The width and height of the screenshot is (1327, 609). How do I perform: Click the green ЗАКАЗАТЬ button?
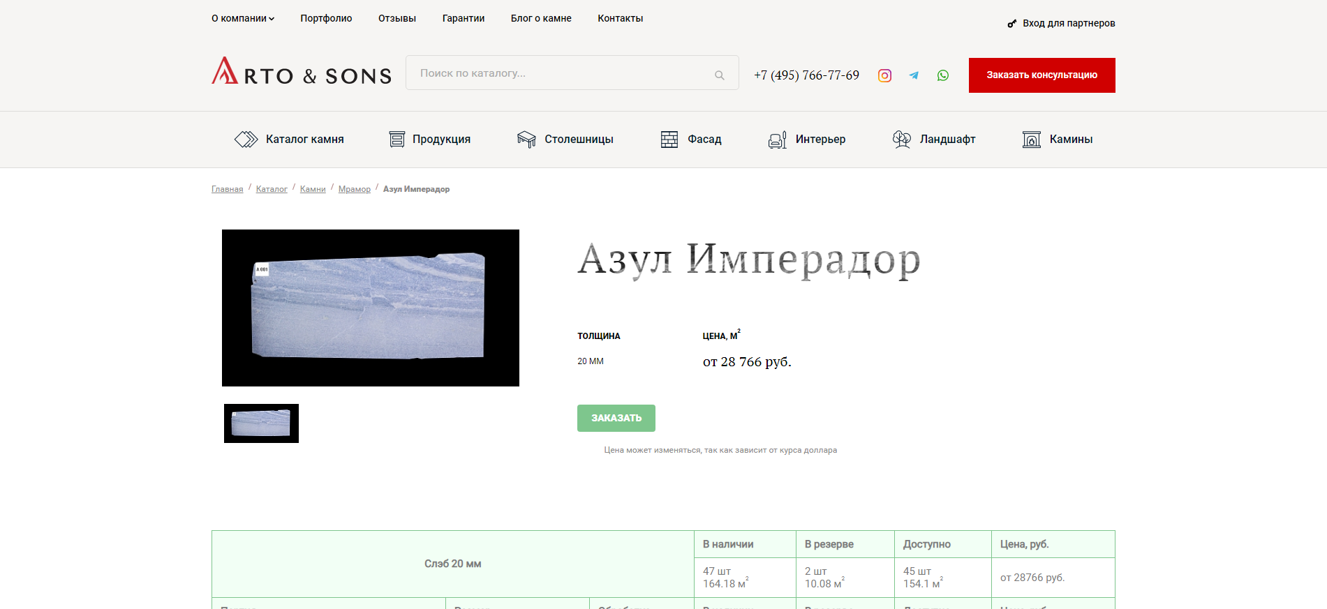click(x=616, y=418)
